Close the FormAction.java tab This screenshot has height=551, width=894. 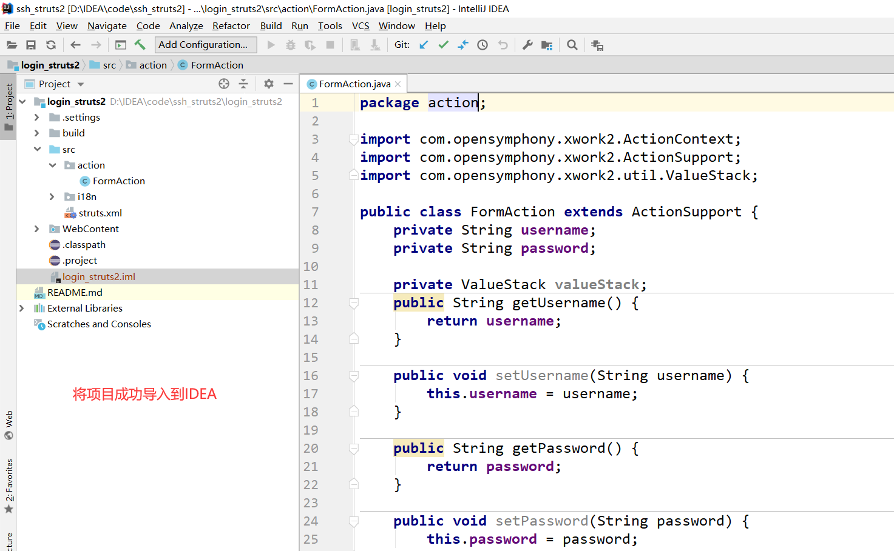[x=398, y=84]
